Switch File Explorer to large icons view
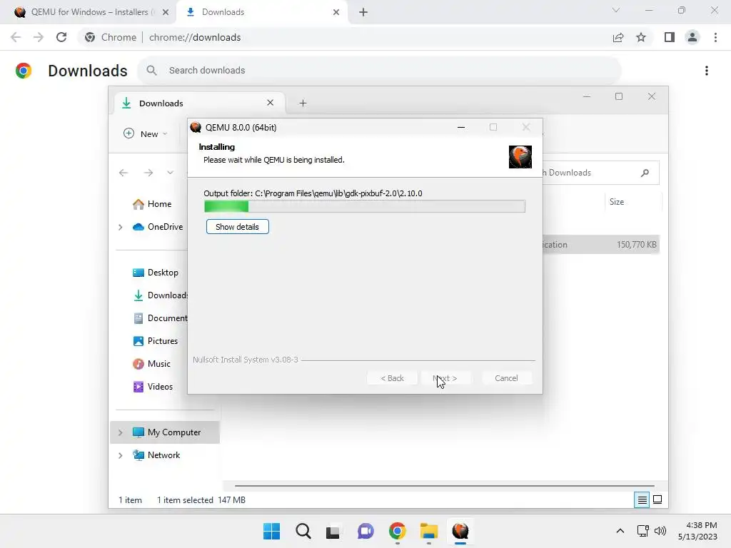Screen dimensions: 731x548 pyautogui.click(x=657, y=500)
